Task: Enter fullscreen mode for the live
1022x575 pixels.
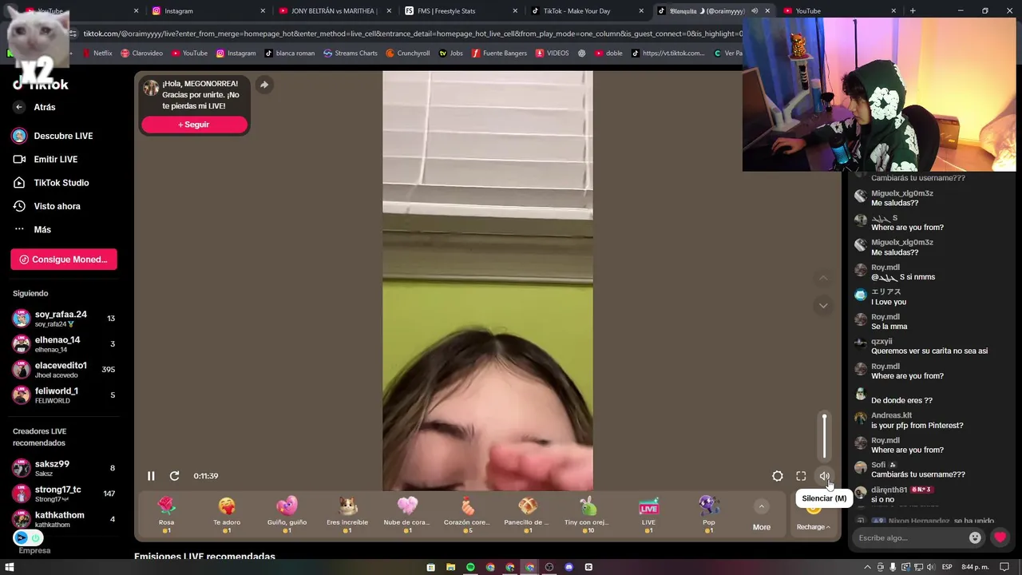Action: 801,476
